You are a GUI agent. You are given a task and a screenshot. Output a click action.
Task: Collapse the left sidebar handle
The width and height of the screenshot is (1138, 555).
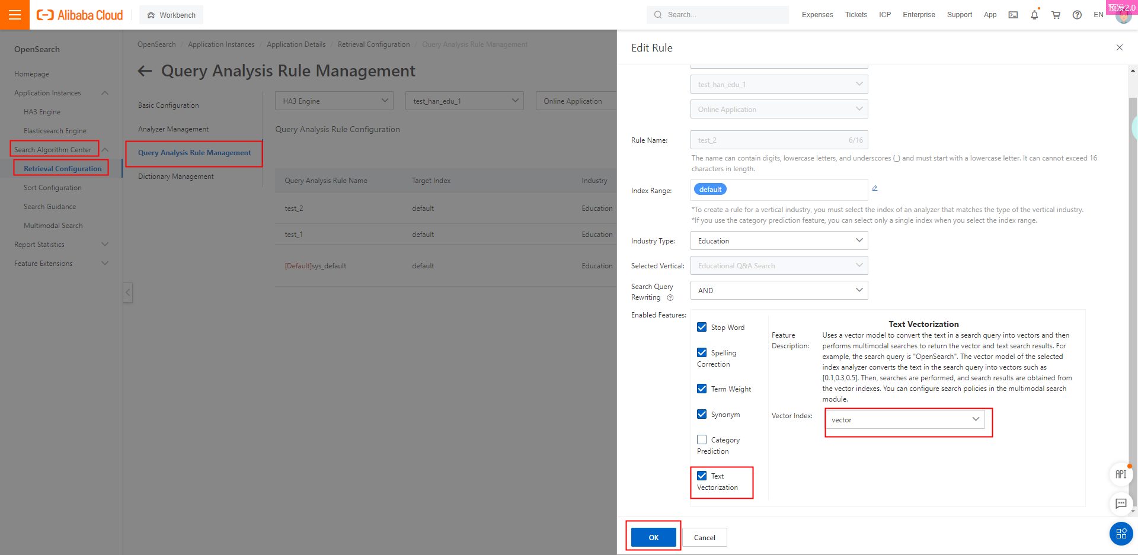pos(128,292)
